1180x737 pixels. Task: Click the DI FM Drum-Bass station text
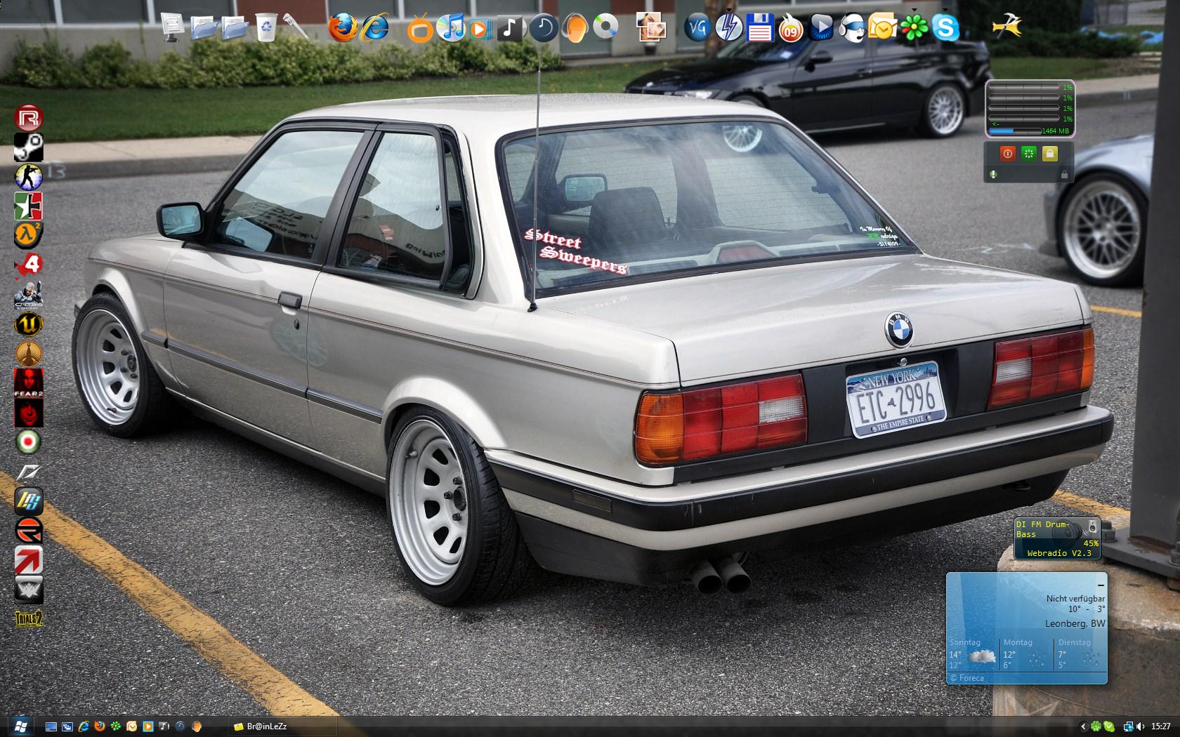[x=1042, y=529]
